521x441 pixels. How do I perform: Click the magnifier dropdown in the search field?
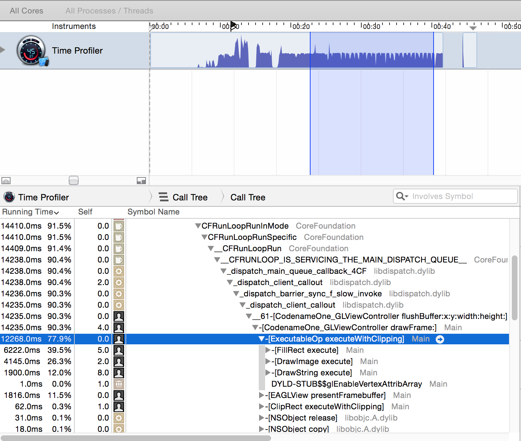tap(402, 196)
